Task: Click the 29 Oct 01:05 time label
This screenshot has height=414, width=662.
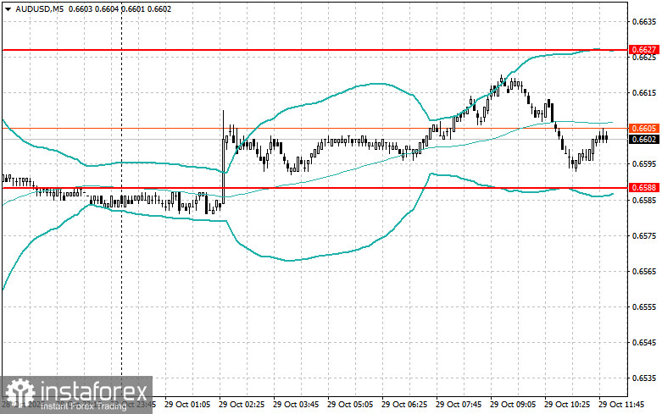Action: pyautogui.click(x=187, y=405)
